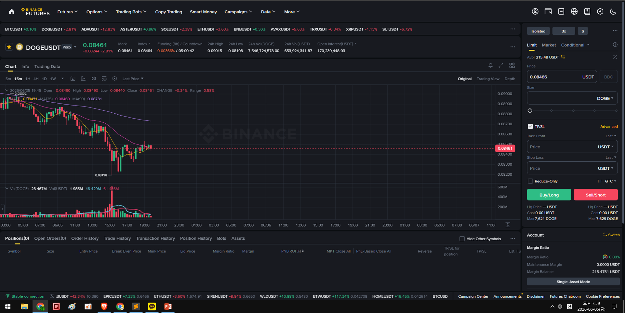Switch to the Market order tab
The height and width of the screenshot is (313, 625).
549,45
